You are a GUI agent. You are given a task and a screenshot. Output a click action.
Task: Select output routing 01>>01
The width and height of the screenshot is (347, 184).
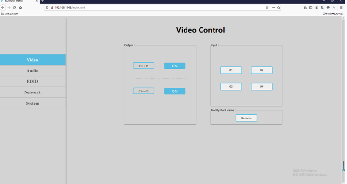(x=144, y=66)
